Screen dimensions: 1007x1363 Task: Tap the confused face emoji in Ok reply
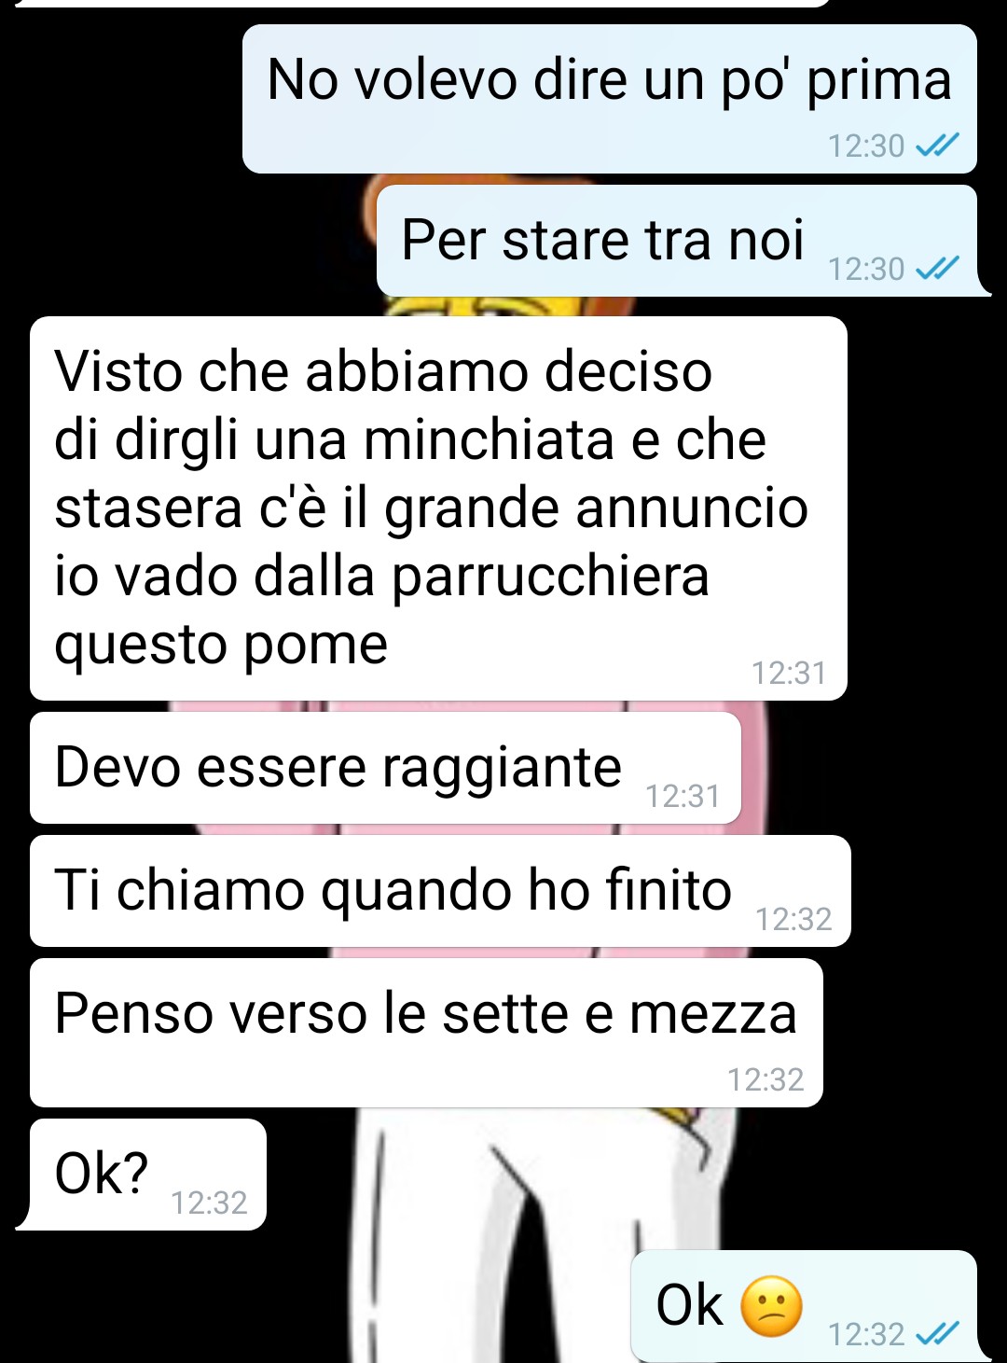click(x=771, y=1306)
